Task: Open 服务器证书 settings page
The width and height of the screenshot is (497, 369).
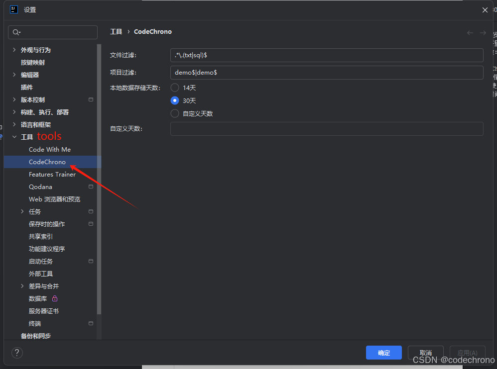Action: point(44,311)
